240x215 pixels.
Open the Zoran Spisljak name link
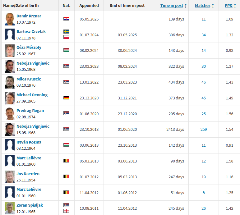pyautogui.click(x=30, y=205)
